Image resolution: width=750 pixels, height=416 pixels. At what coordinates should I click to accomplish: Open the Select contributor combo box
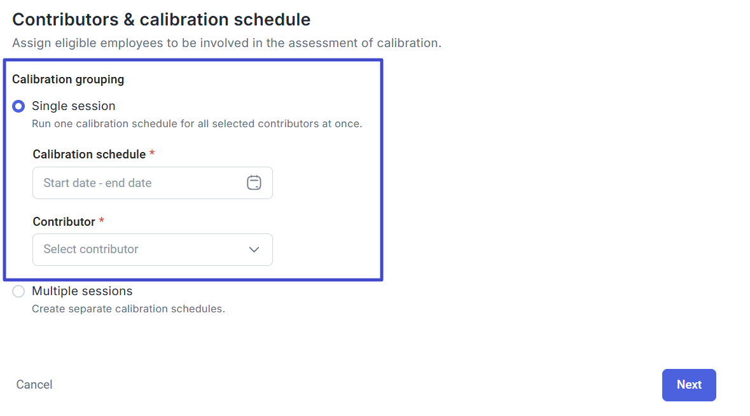click(x=153, y=249)
